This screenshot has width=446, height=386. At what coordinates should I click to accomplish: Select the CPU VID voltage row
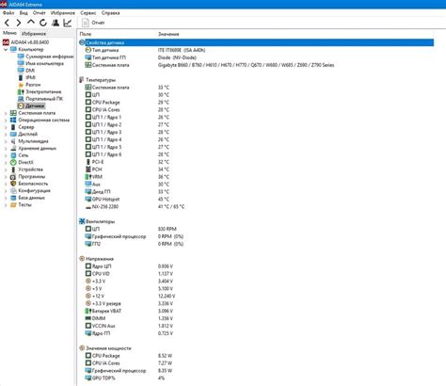click(x=256, y=273)
